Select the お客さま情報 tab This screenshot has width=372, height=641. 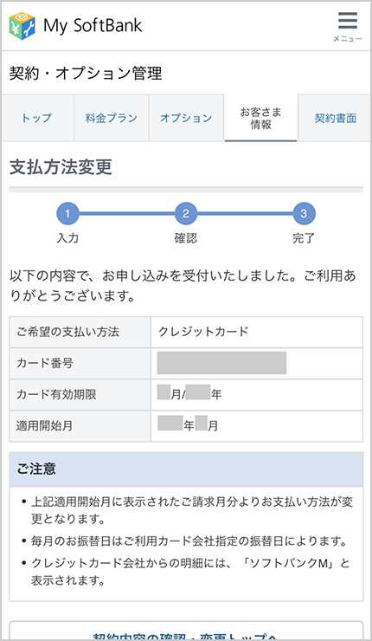260,118
